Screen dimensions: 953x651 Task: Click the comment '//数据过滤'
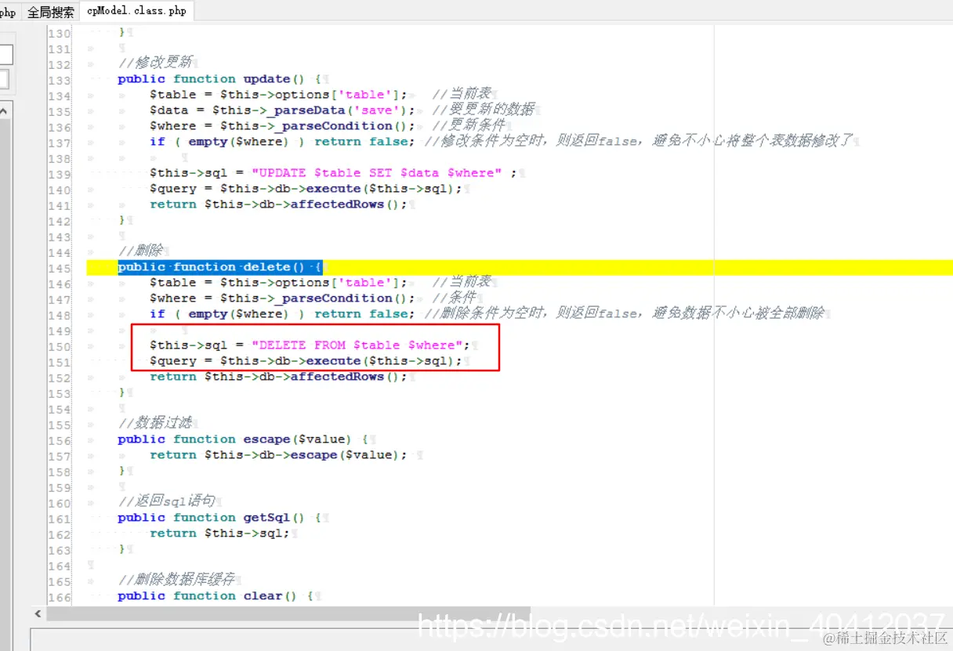click(155, 424)
